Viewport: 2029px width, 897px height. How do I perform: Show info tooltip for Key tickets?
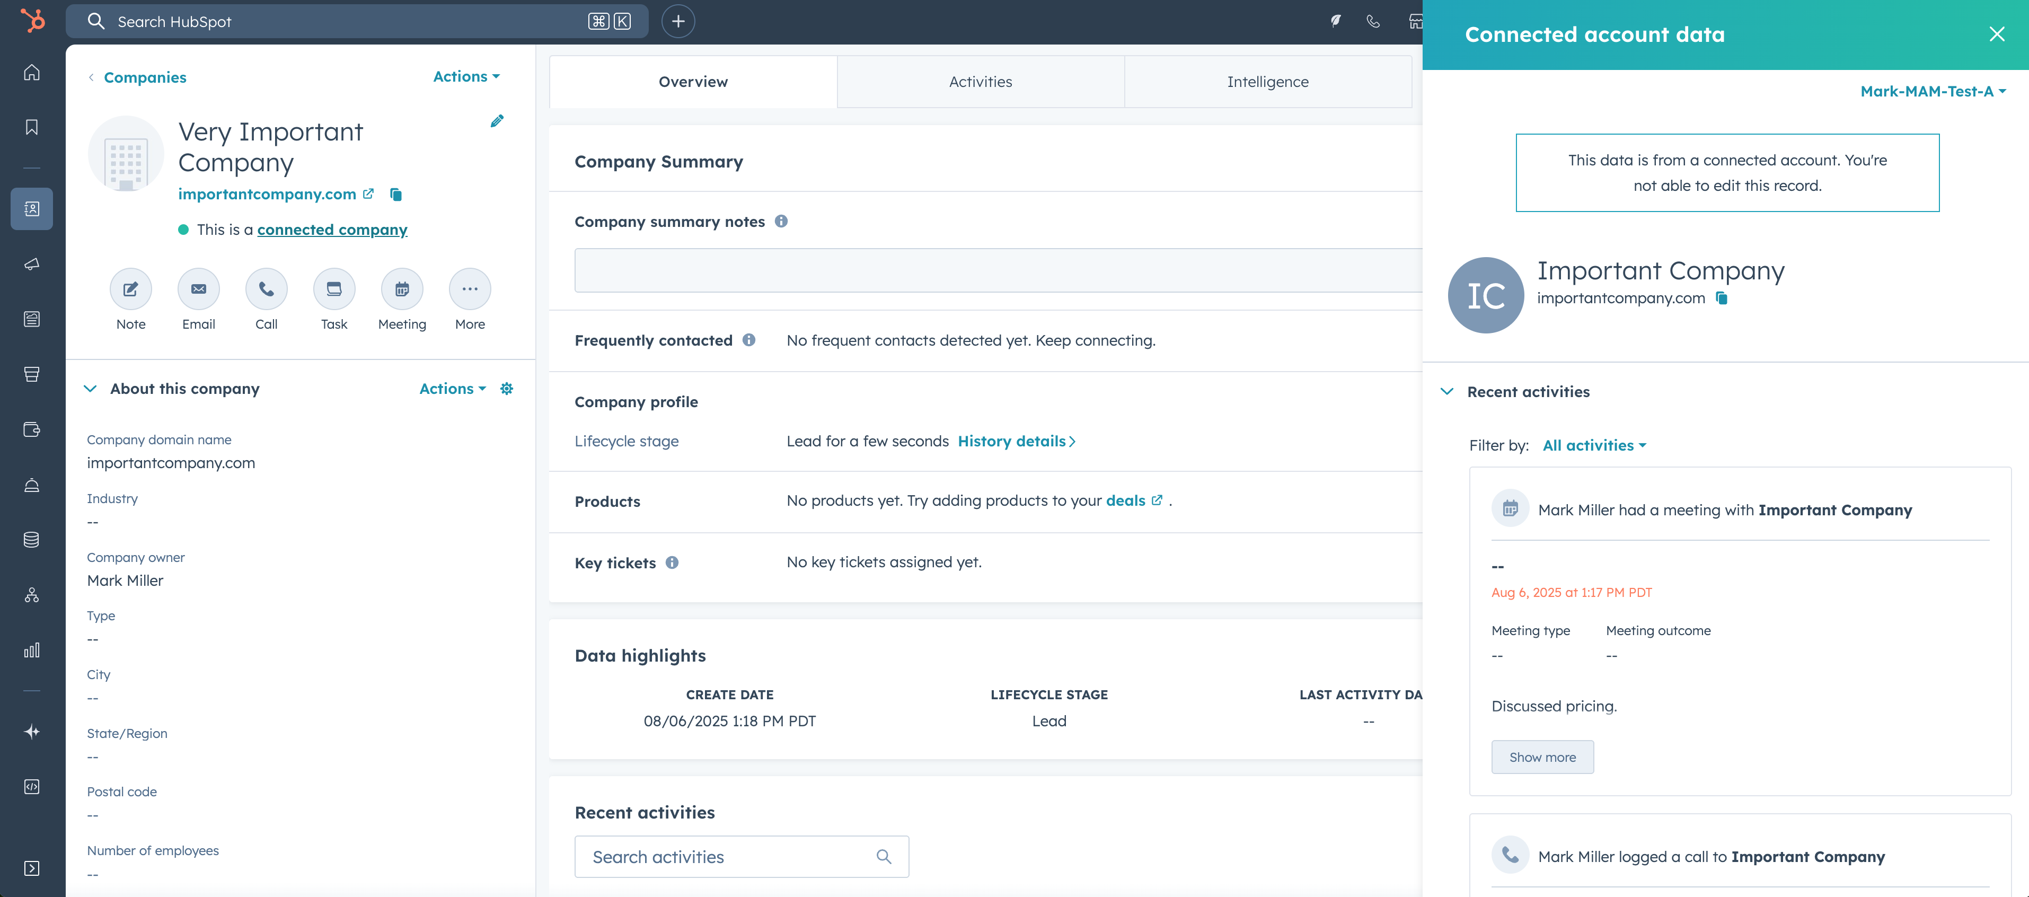pos(672,562)
